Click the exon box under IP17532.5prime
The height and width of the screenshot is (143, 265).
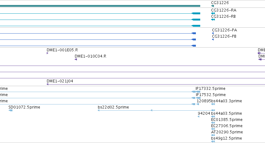pos(198,98)
